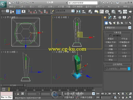133x100 pixels.
Task: Switch to the Hierarchy panel tab
Action: pos(115,17)
